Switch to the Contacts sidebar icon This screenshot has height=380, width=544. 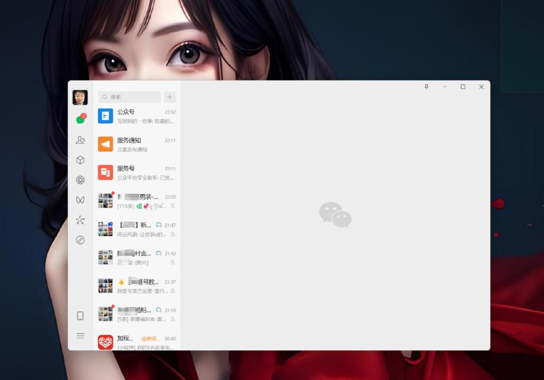tap(81, 140)
